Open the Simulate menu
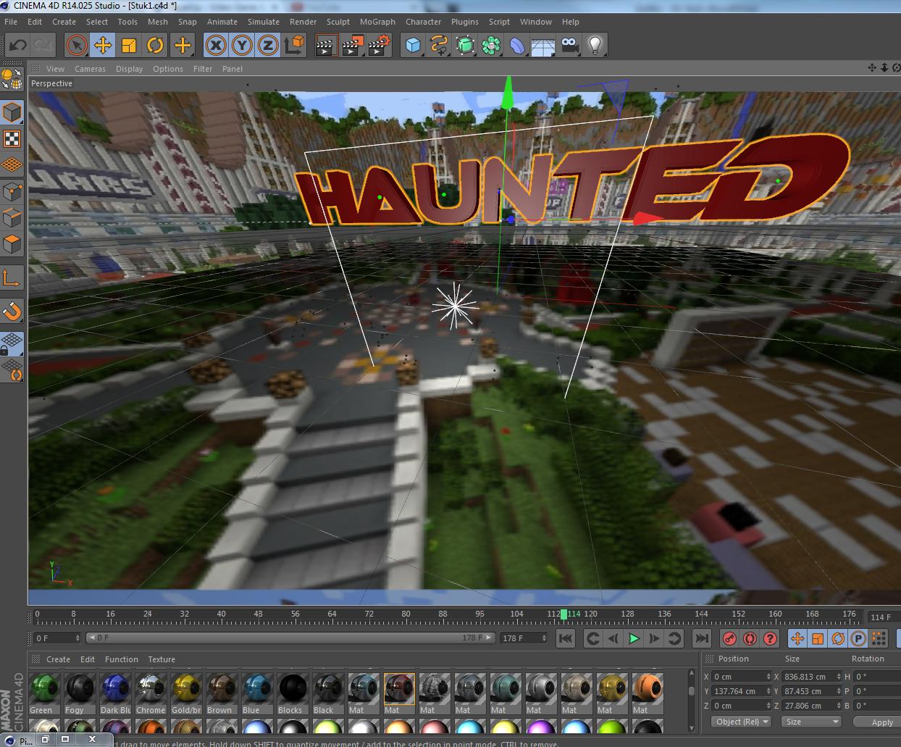This screenshot has width=901, height=747. pos(264,22)
